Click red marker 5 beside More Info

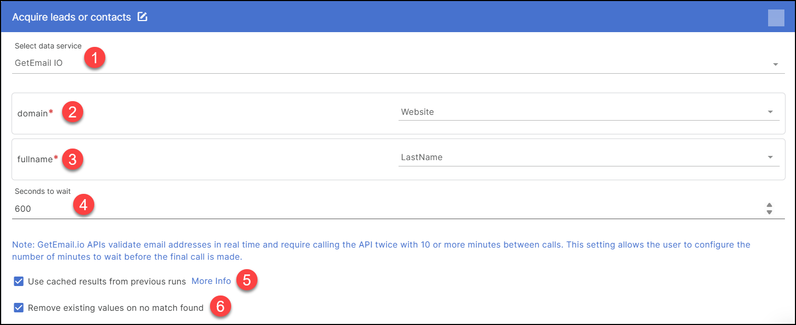coord(246,280)
